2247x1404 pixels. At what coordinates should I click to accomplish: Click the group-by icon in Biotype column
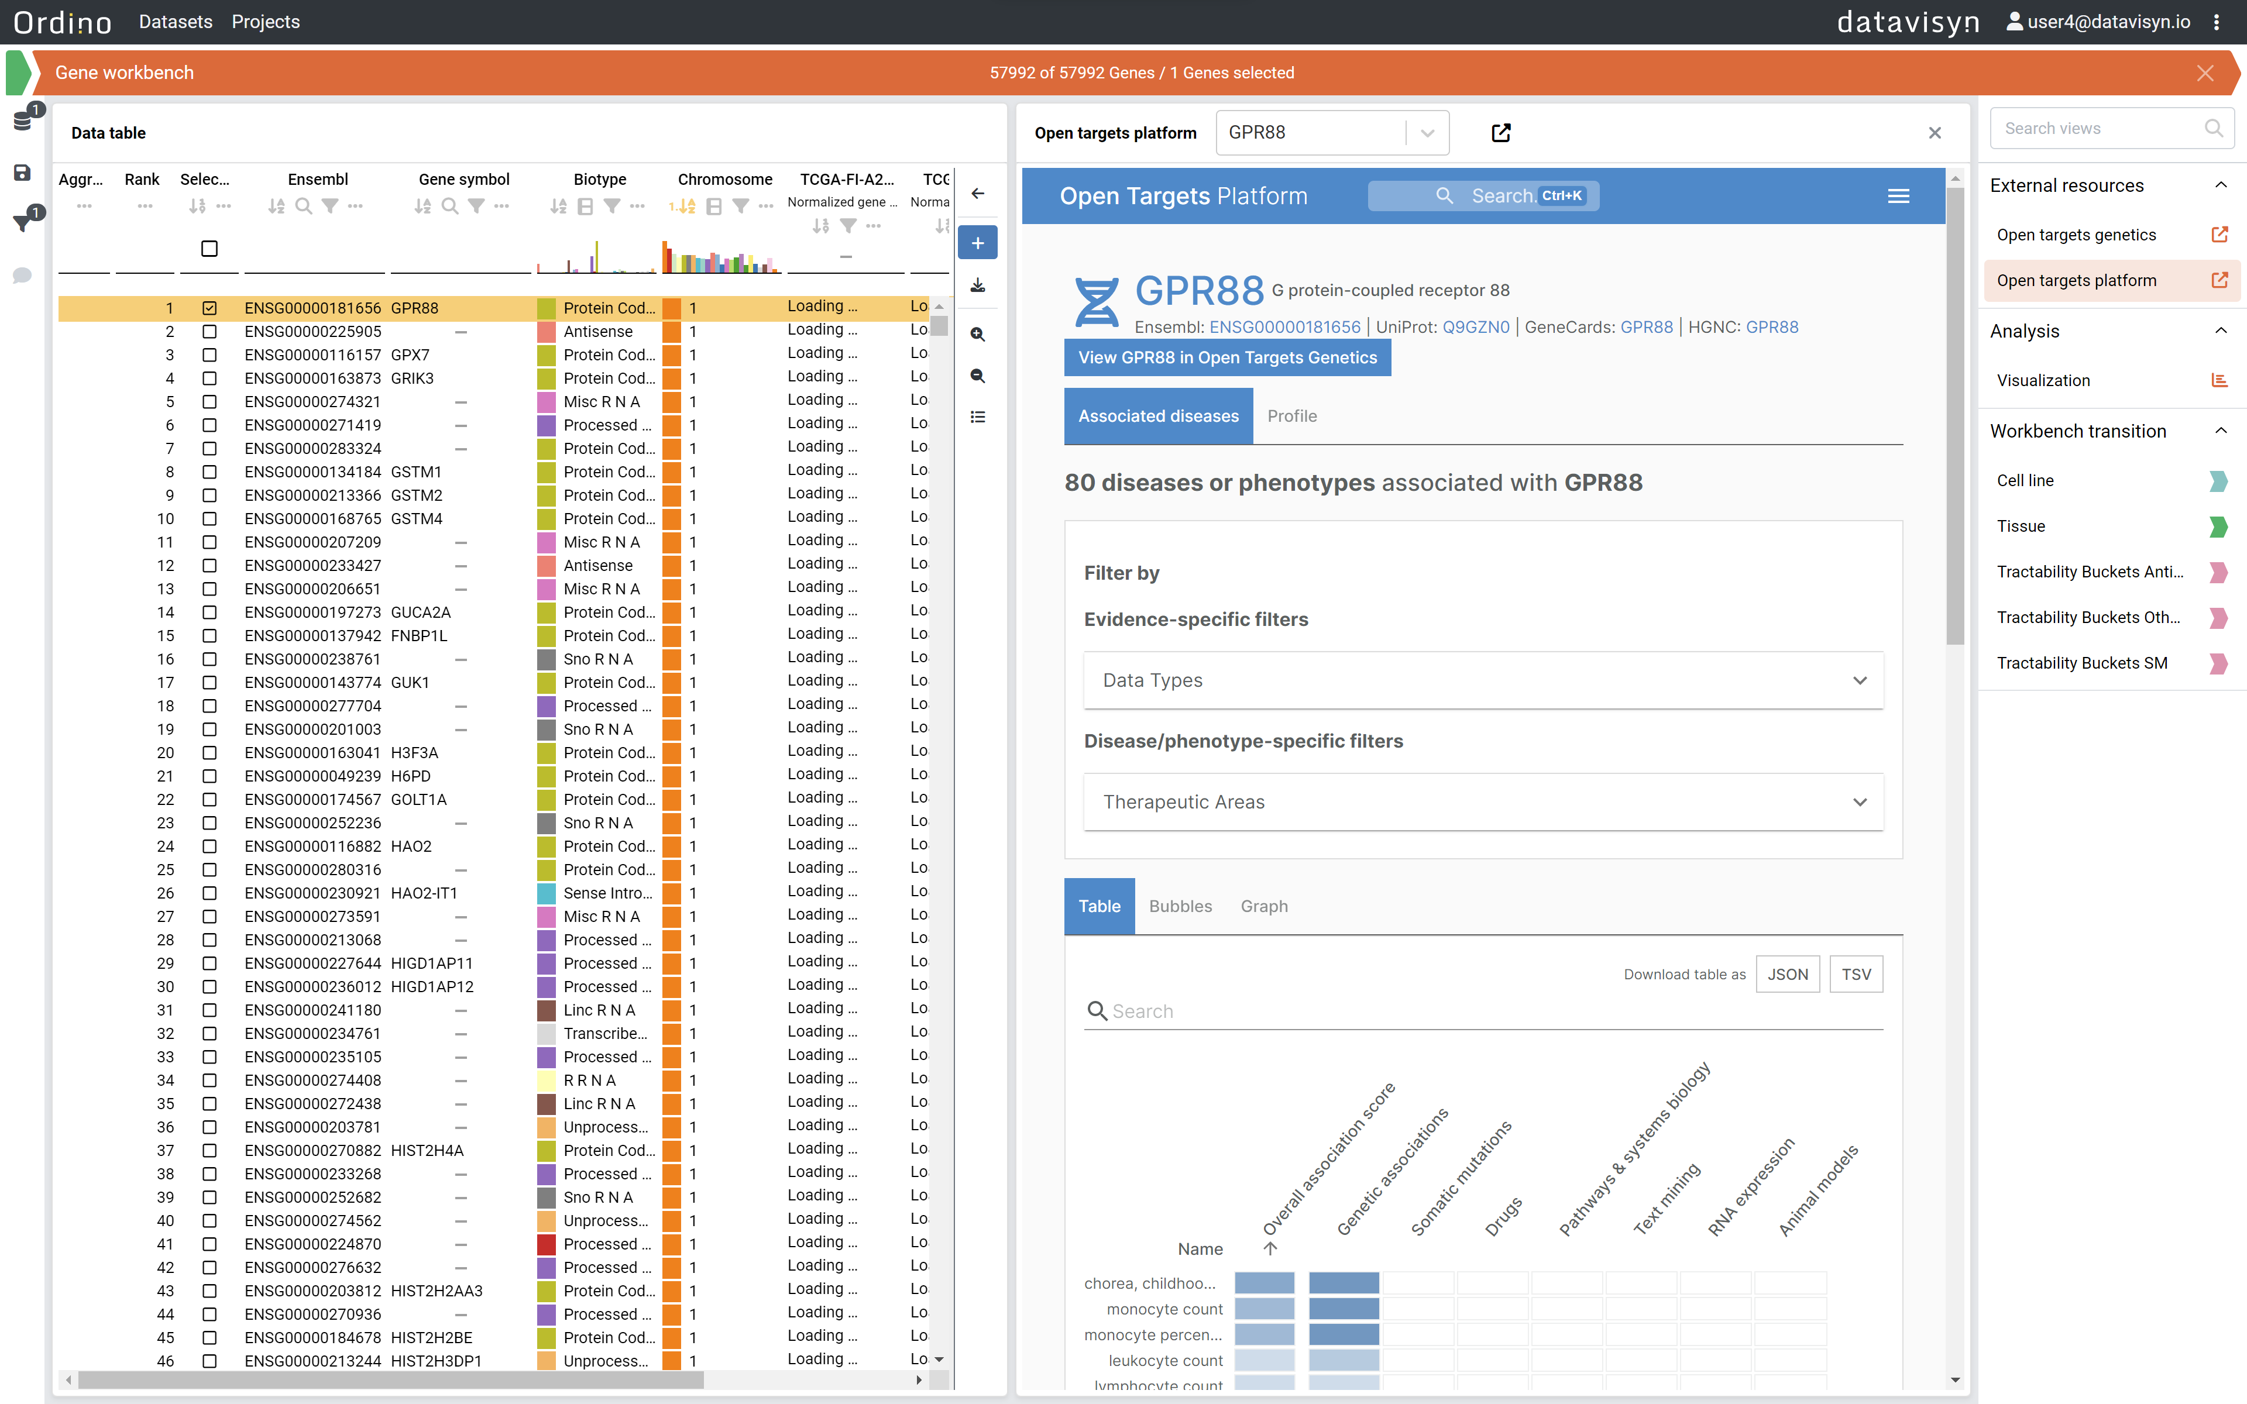pos(585,206)
